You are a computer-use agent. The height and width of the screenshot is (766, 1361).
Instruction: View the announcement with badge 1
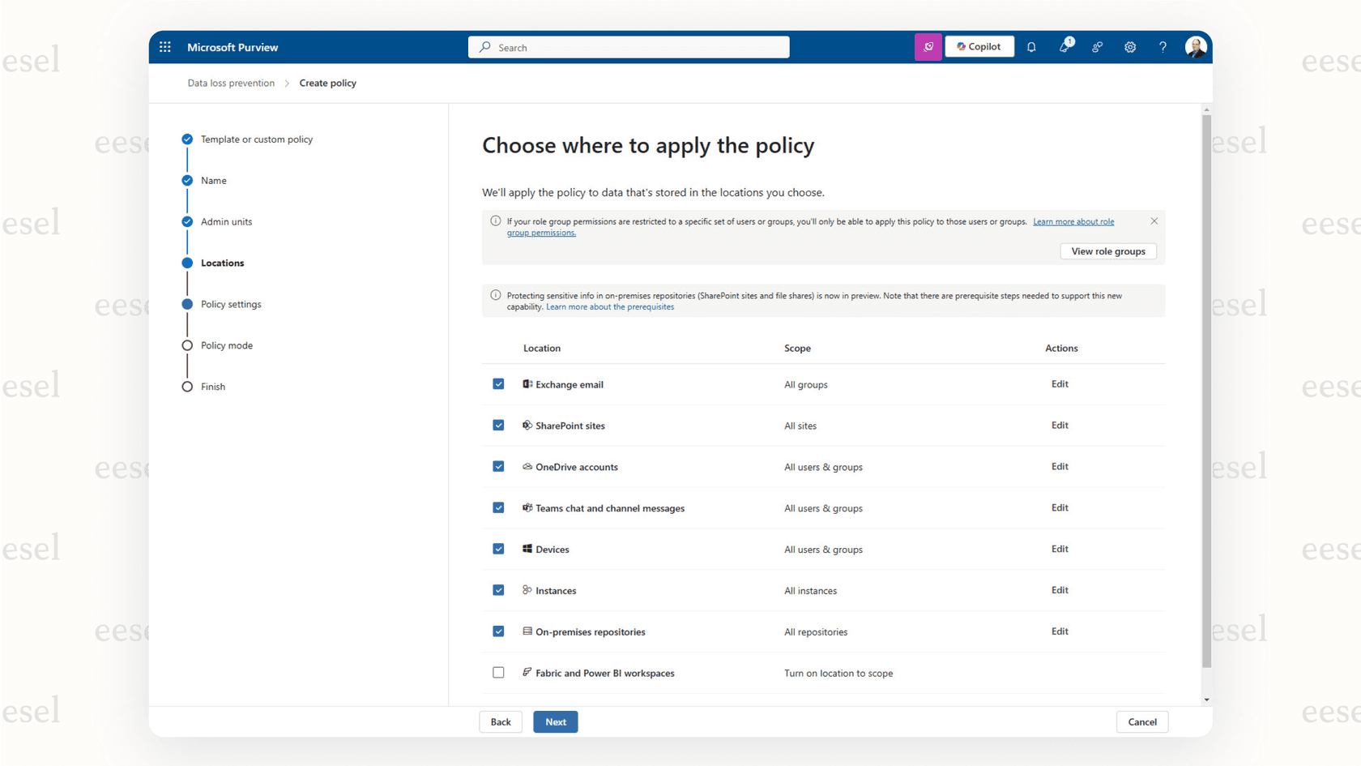[1064, 47]
